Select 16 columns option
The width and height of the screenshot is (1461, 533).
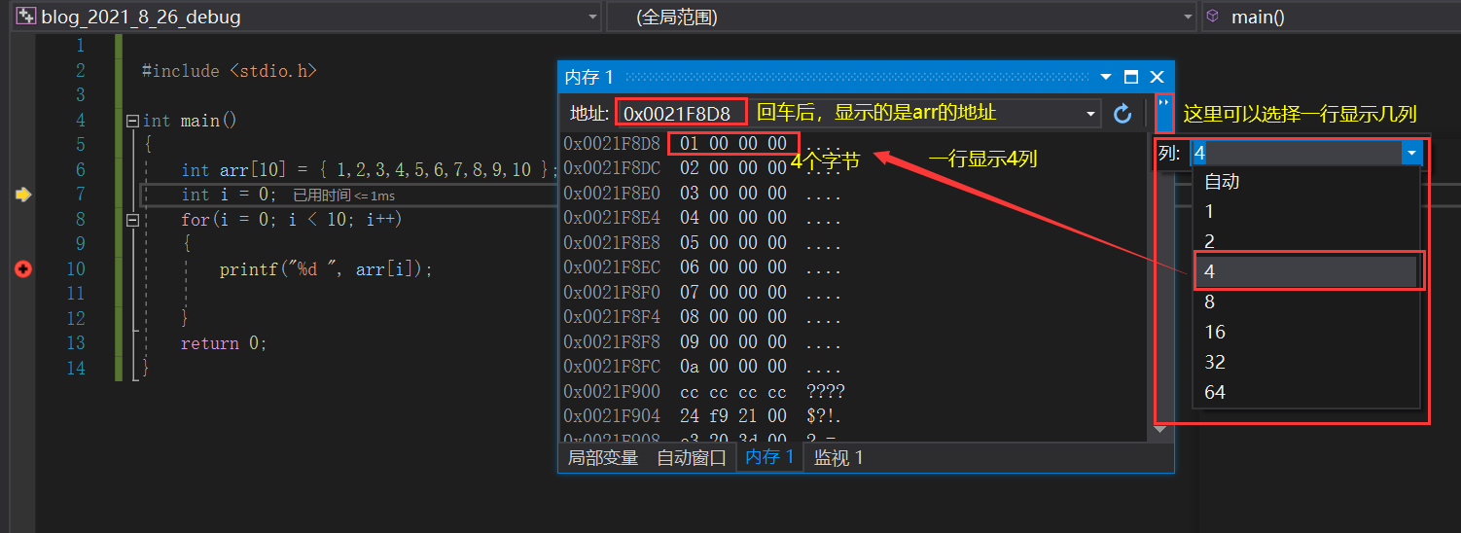(x=1305, y=332)
